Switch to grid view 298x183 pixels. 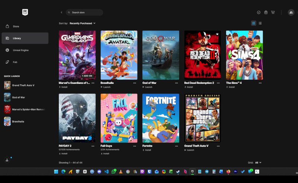253,23
